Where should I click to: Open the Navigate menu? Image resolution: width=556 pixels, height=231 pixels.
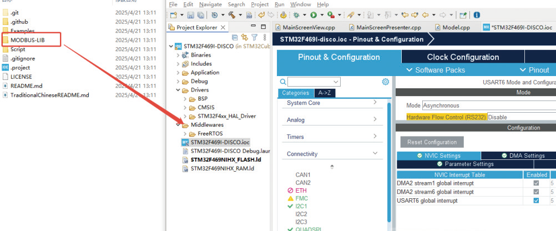(210, 4)
